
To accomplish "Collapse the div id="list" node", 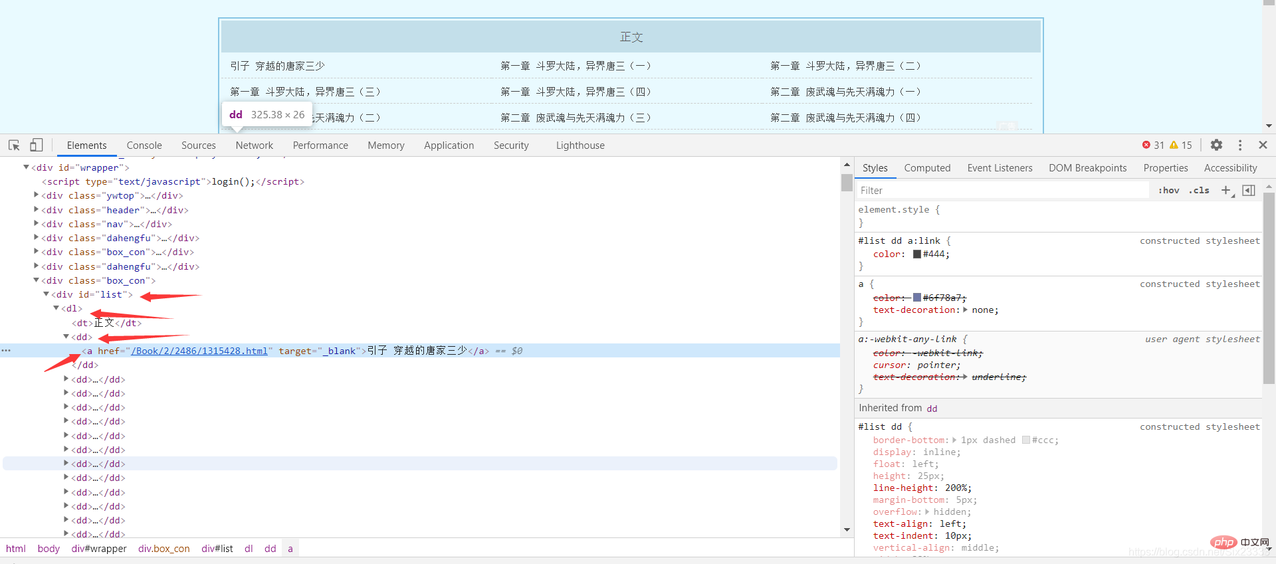I will coord(46,294).
